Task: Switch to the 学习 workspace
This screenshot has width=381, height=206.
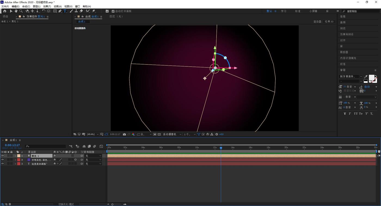Action: click(284, 11)
